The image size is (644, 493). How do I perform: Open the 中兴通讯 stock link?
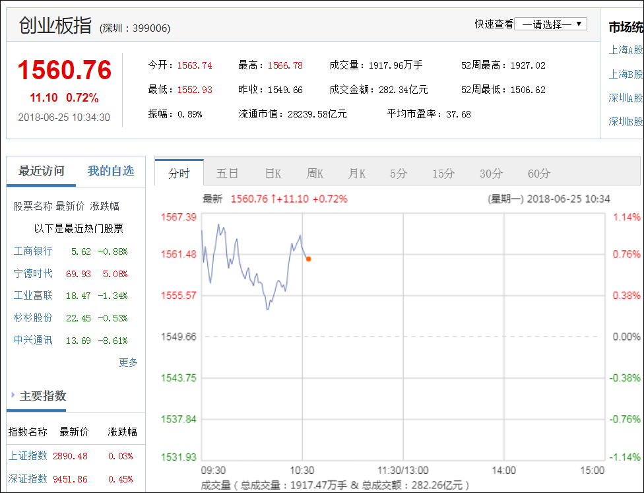pyautogui.click(x=33, y=340)
